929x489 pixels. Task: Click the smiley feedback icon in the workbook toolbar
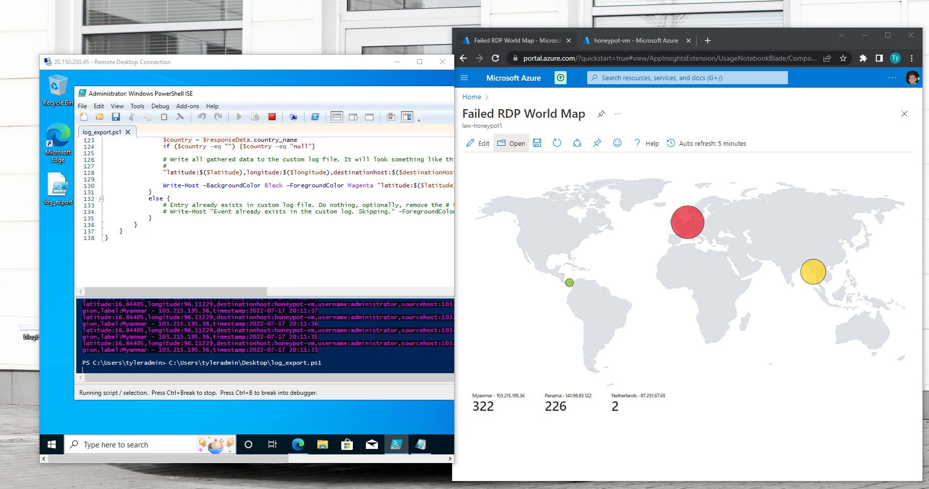coord(617,143)
